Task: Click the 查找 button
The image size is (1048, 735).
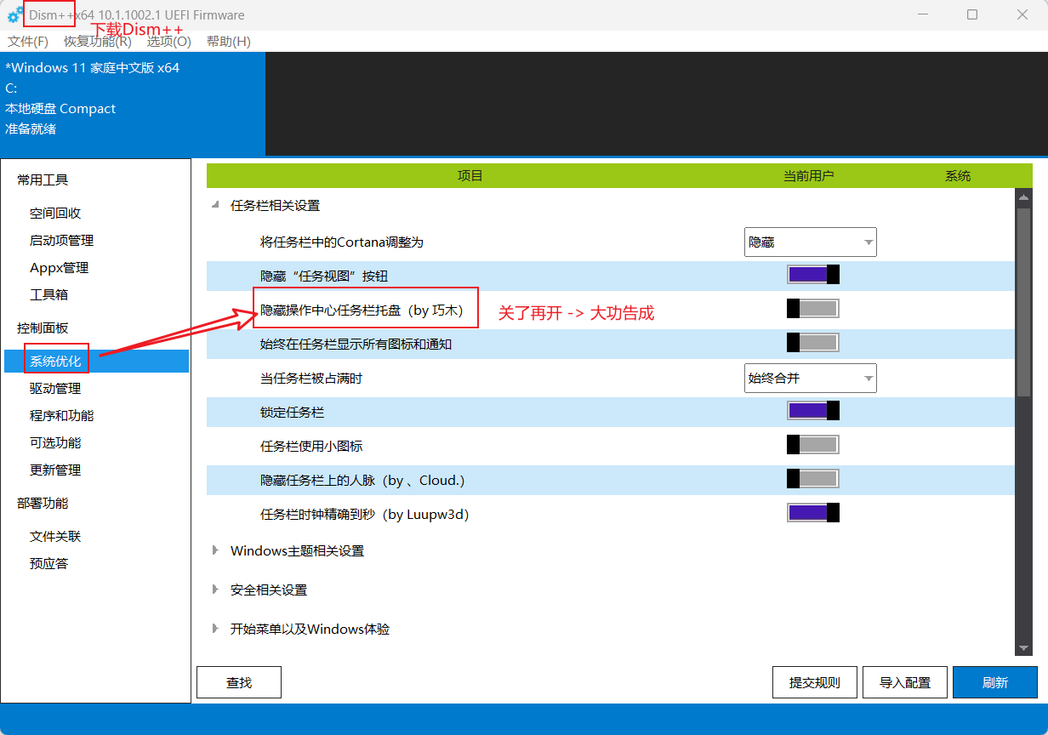Action: [x=239, y=682]
